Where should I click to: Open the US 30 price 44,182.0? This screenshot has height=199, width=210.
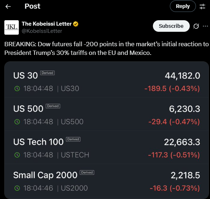pyautogui.click(x=183, y=76)
